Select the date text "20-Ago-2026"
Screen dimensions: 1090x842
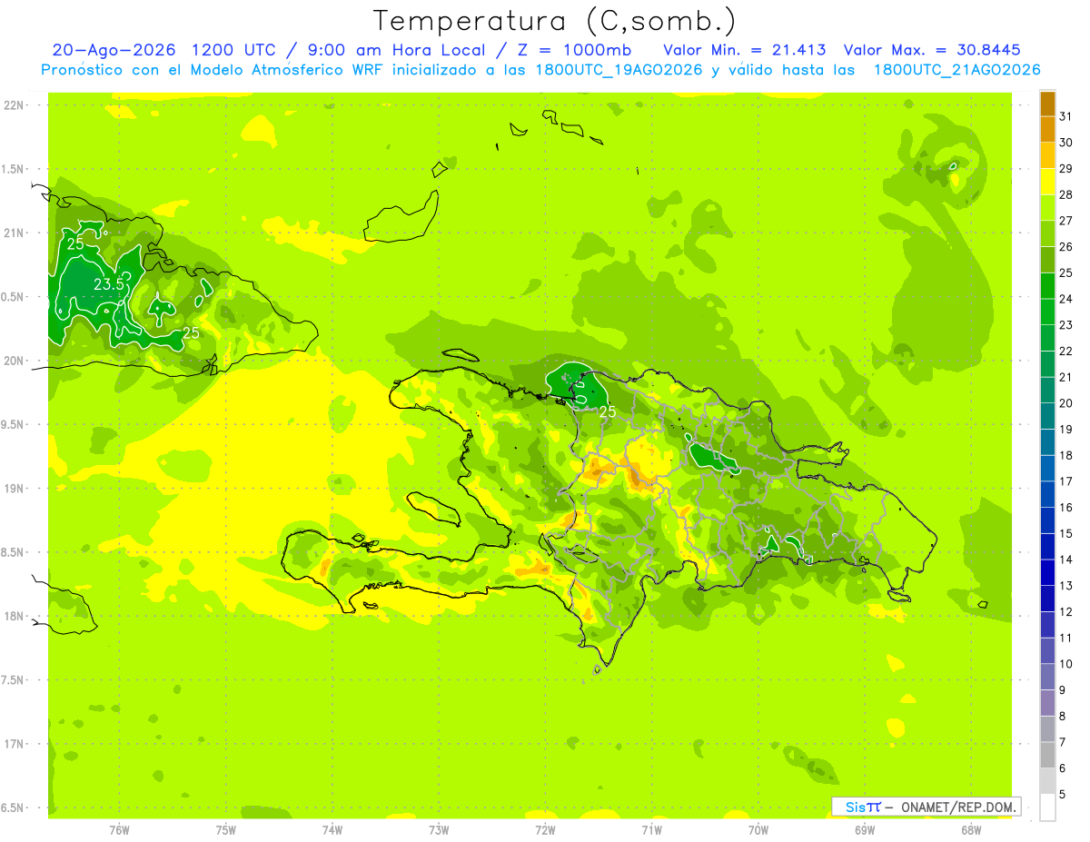tap(114, 50)
